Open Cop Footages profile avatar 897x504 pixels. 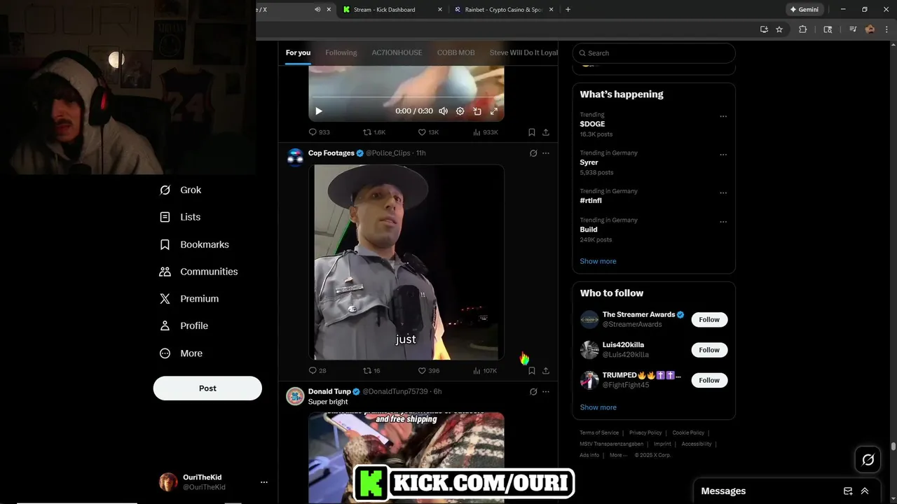click(295, 157)
